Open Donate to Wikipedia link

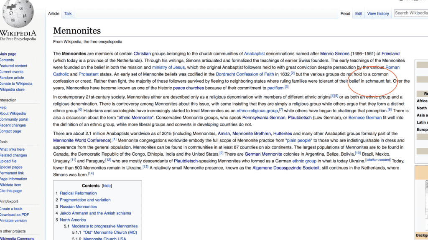pos(16,84)
